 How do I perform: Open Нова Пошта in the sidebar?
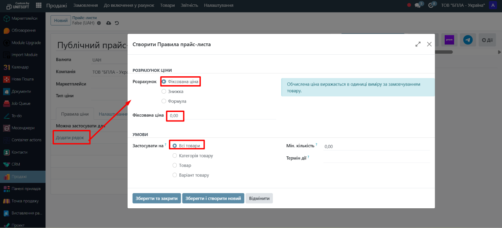[22, 79]
